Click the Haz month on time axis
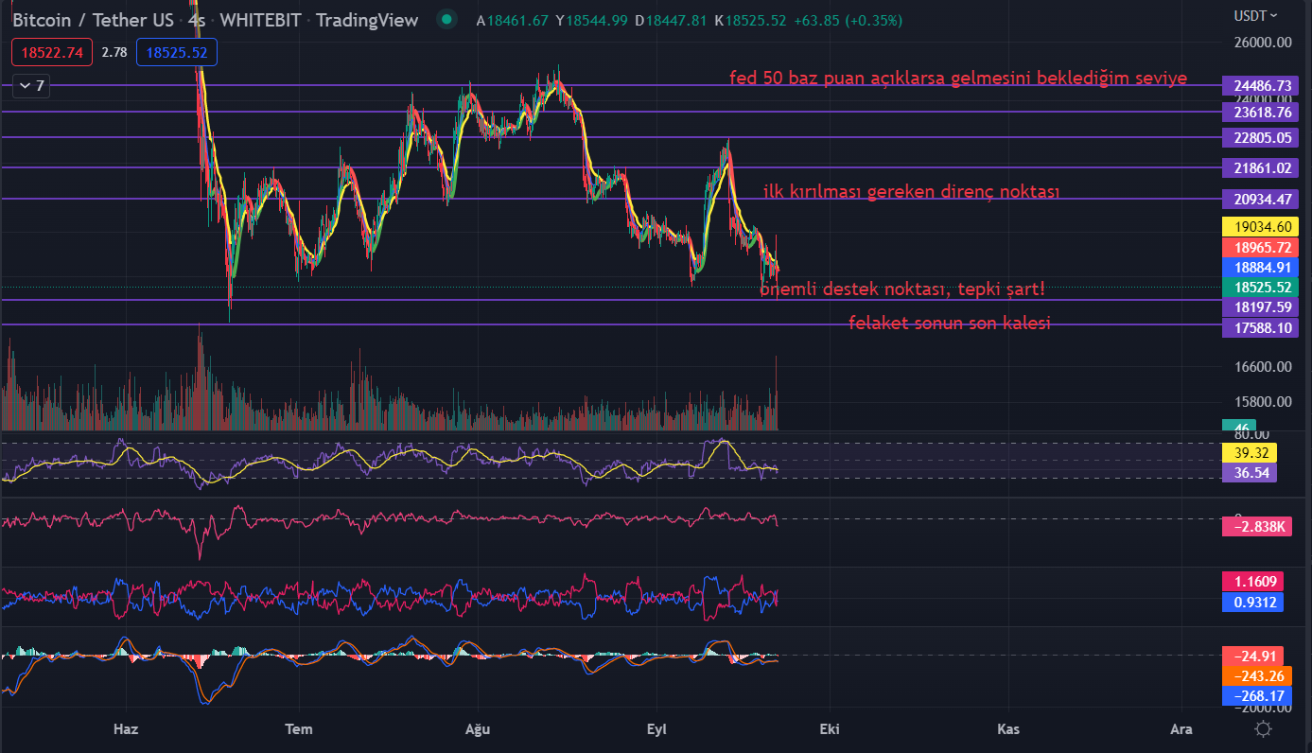 [x=125, y=728]
